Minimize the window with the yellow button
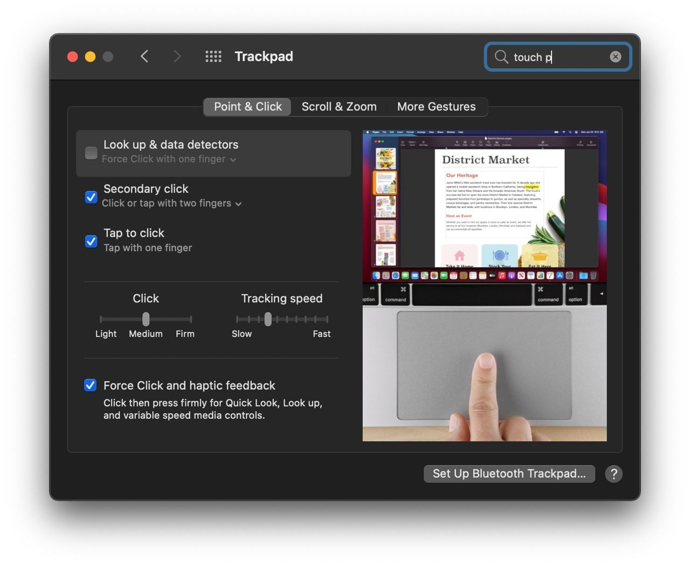The width and height of the screenshot is (690, 566). coord(91,57)
